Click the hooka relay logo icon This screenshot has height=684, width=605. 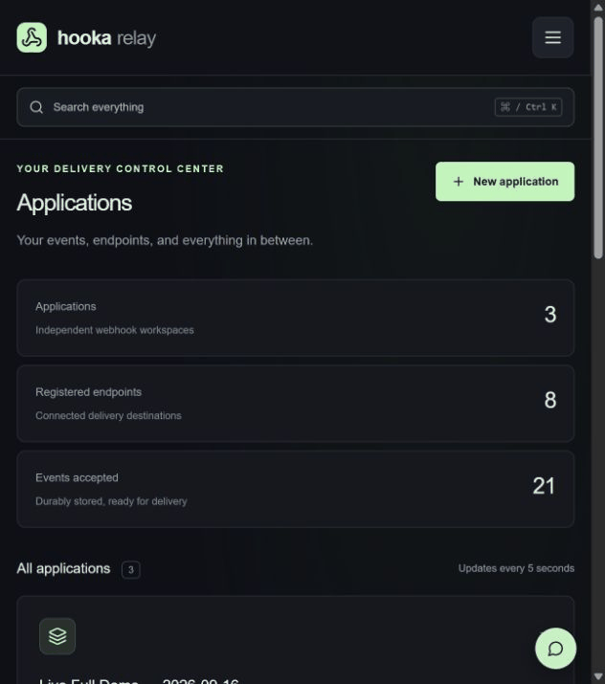tap(32, 37)
